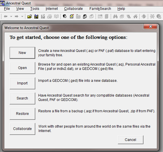Close the Welcome to Ancestral Quest dialog
The height and width of the screenshot is (152, 163).
pos(150,27)
